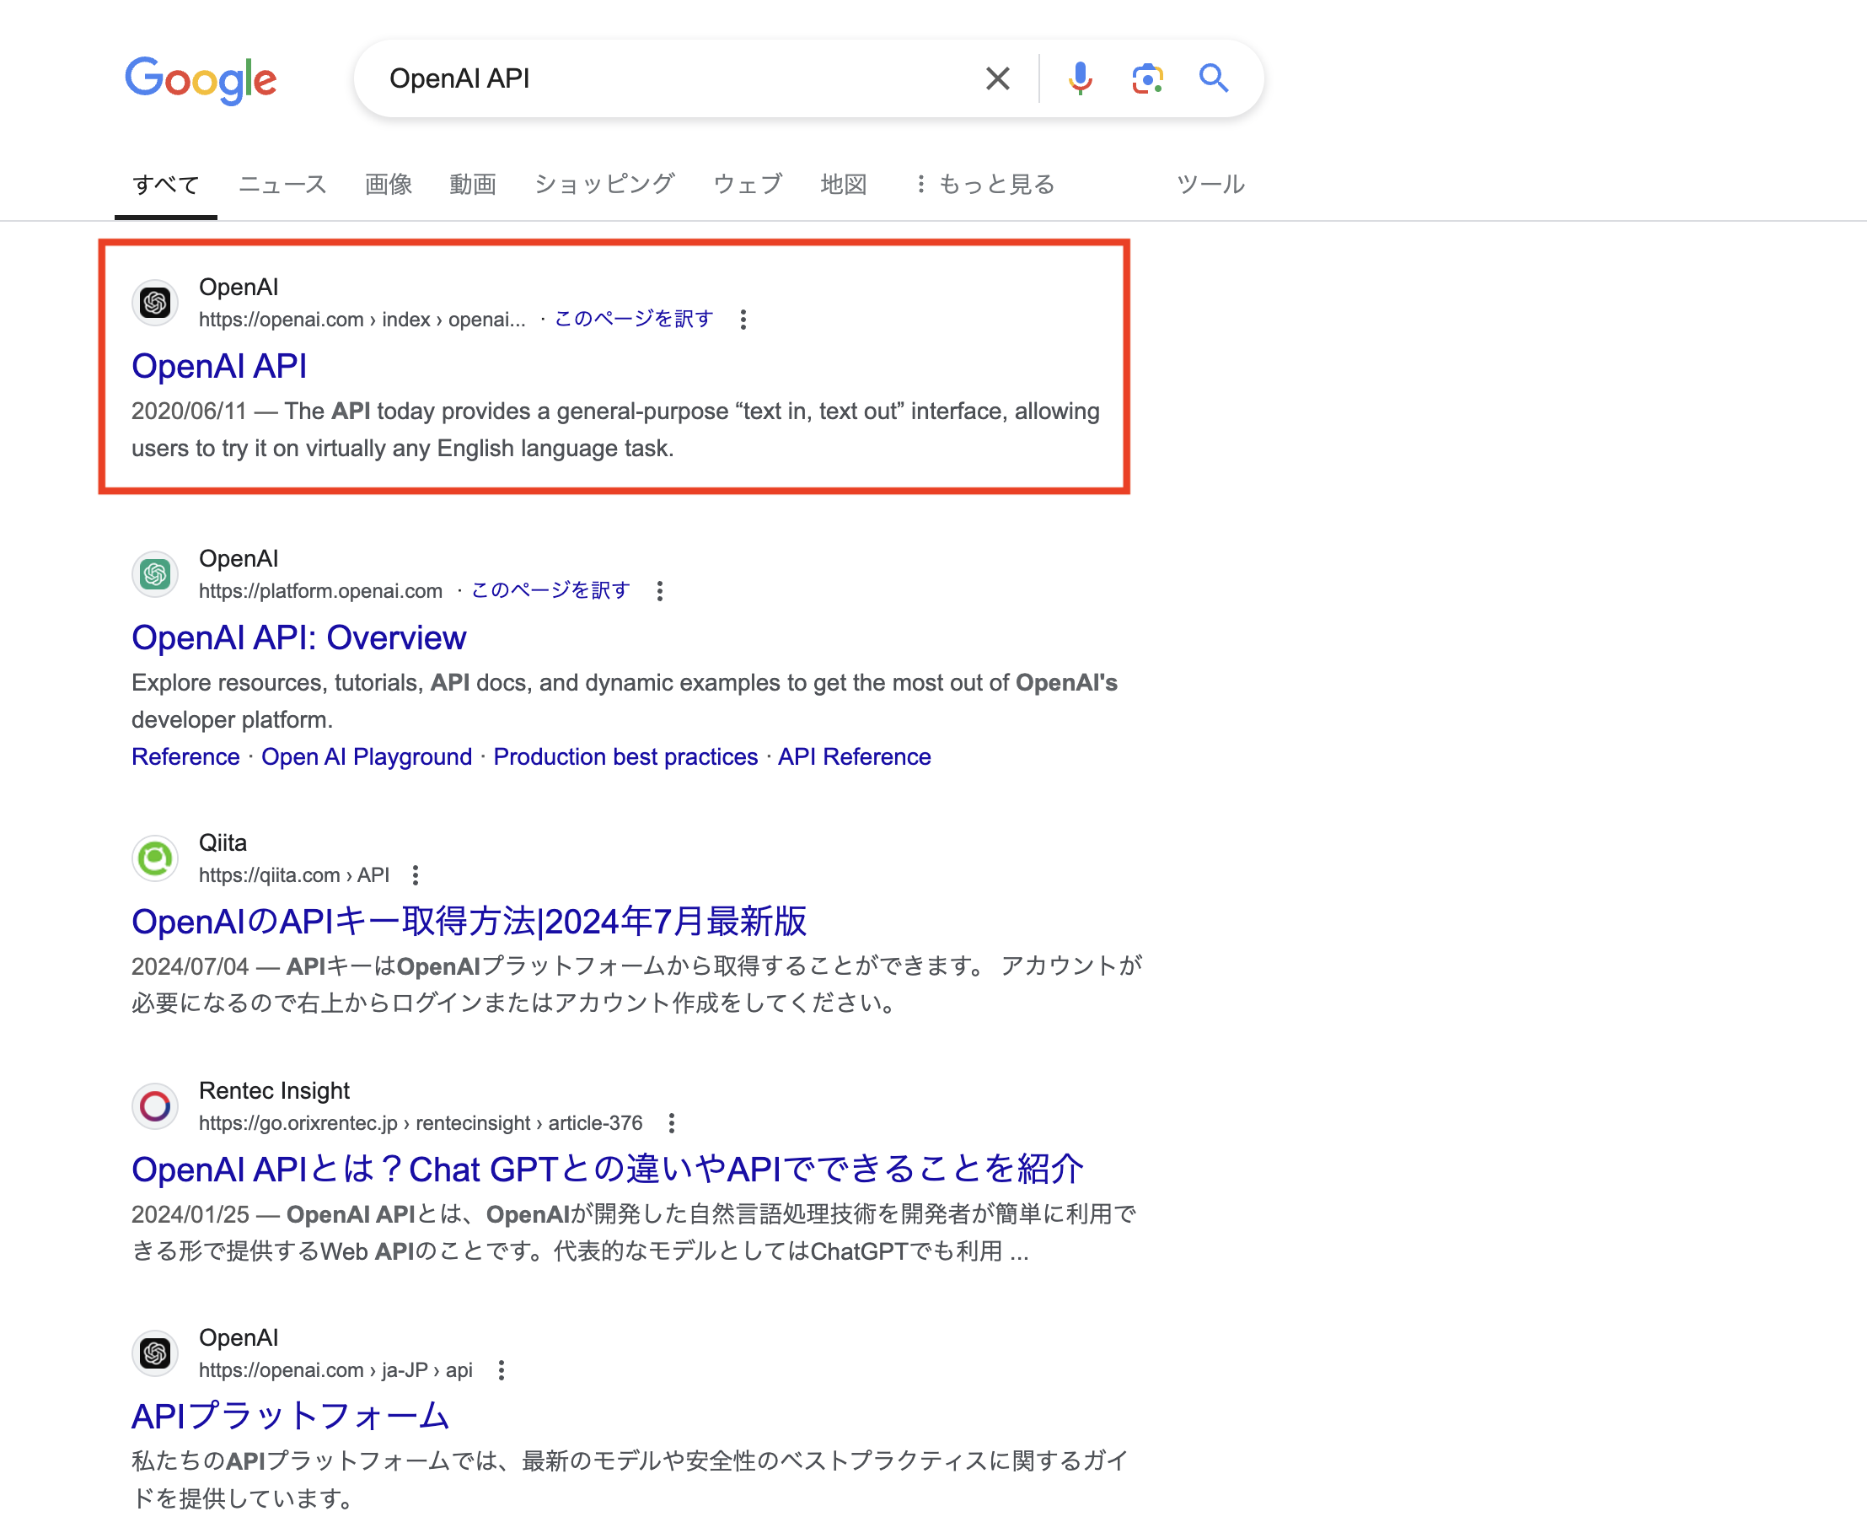This screenshot has width=1867, height=1533.
Task: Click the search magnifier icon
Action: [1214, 78]
